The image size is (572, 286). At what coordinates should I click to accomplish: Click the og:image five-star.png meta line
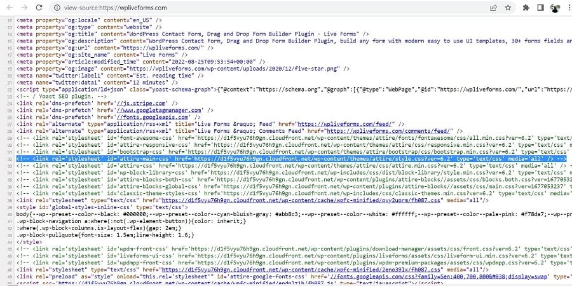[x=183, y=69]
